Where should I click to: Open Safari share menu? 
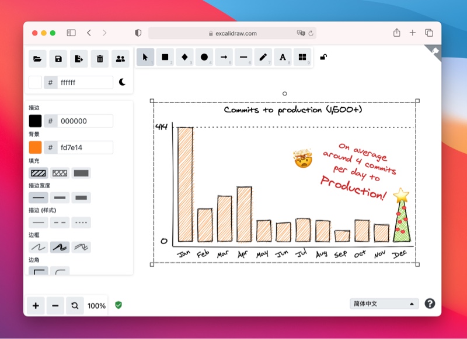click(x=397, y=33)
